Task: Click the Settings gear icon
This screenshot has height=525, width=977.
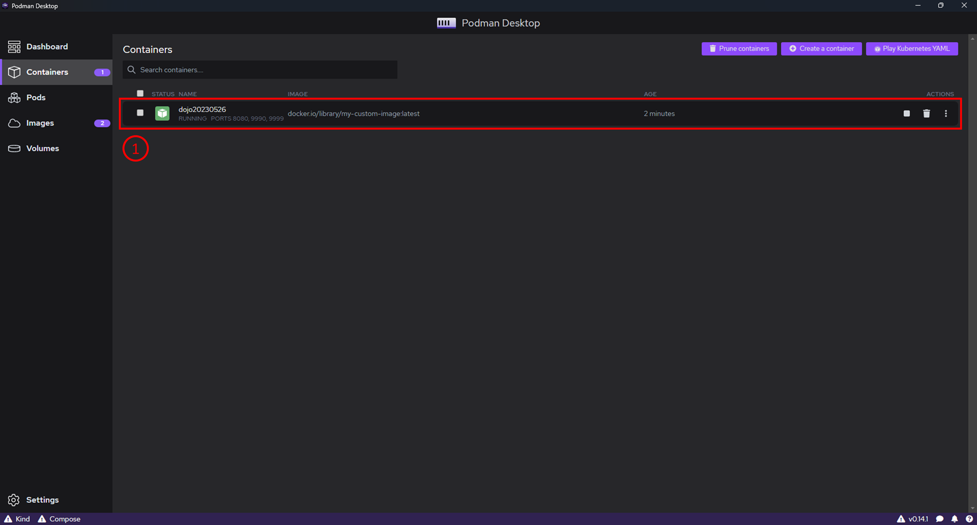Action: (14, 500)
